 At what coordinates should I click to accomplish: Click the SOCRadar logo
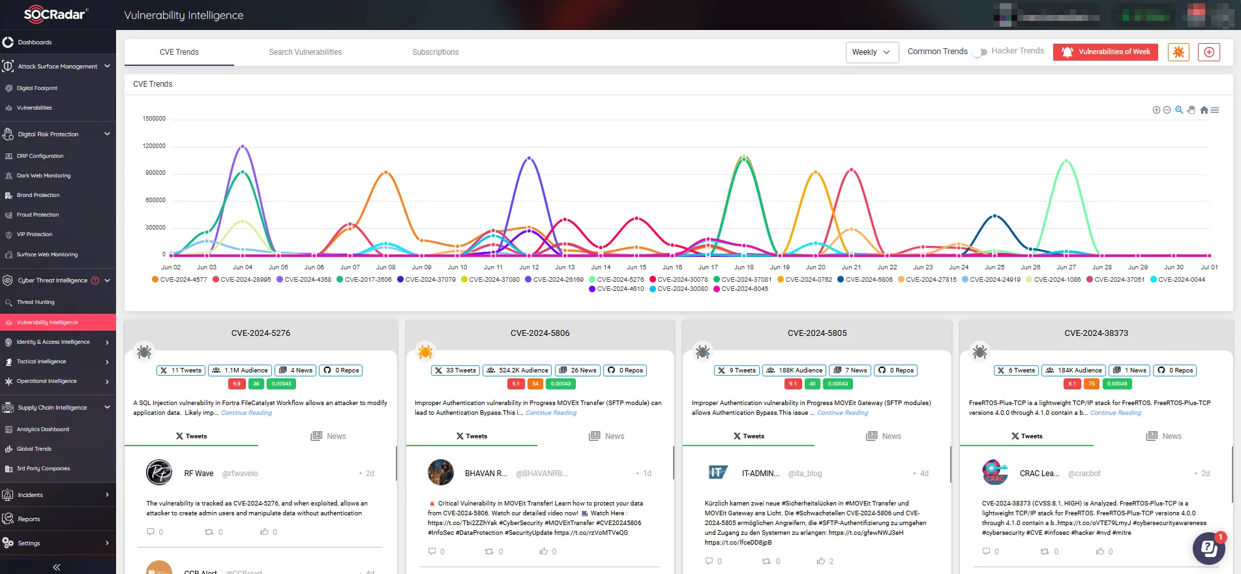point(55,14)
